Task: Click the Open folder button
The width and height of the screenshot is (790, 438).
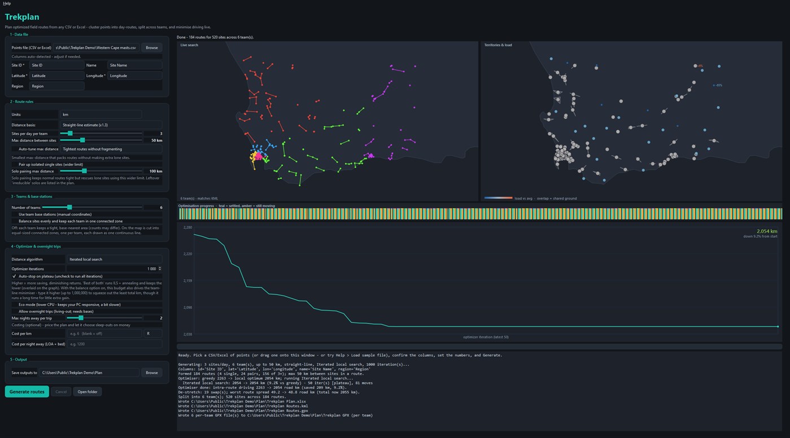Action: 88,392
